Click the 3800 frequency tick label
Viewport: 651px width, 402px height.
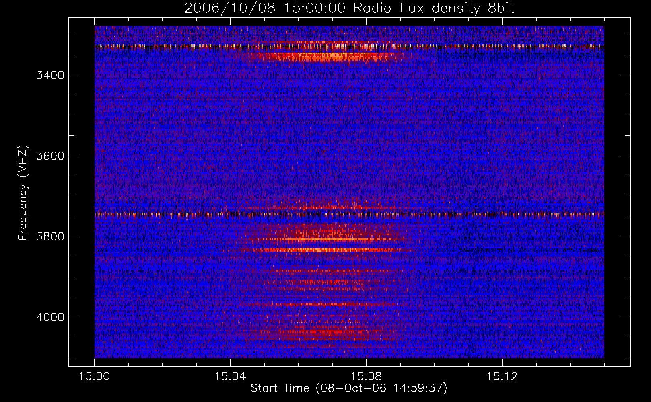(50, 236)
